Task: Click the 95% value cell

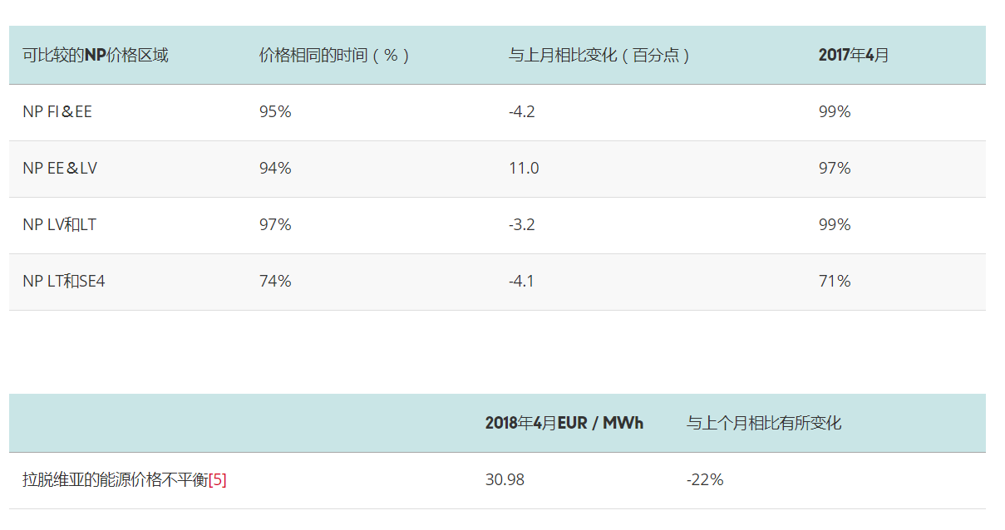Action: 275,112
